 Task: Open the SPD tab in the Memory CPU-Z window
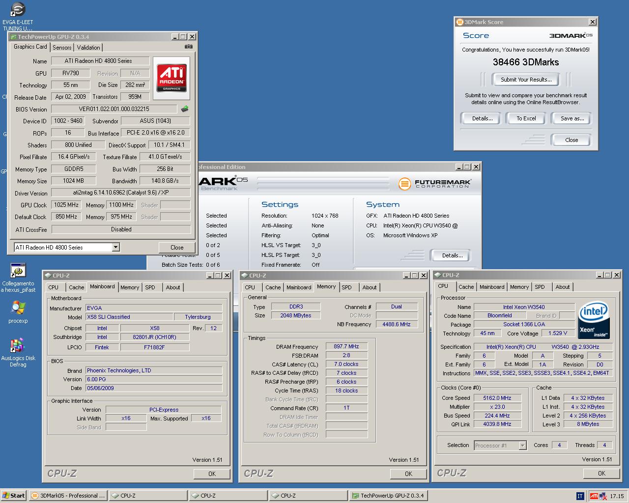[346, 287]
